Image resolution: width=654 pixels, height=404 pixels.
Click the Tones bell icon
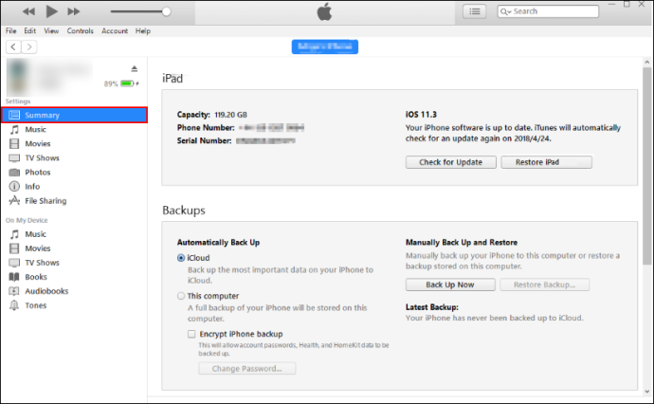click(x=14, y=305)
